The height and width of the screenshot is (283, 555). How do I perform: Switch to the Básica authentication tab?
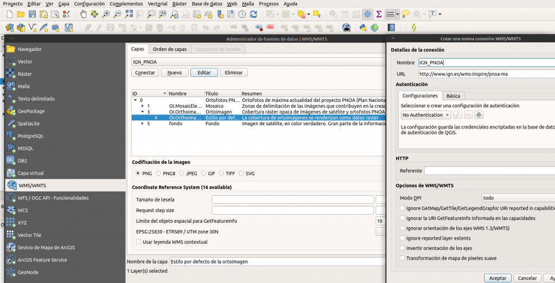coord(453,96)
